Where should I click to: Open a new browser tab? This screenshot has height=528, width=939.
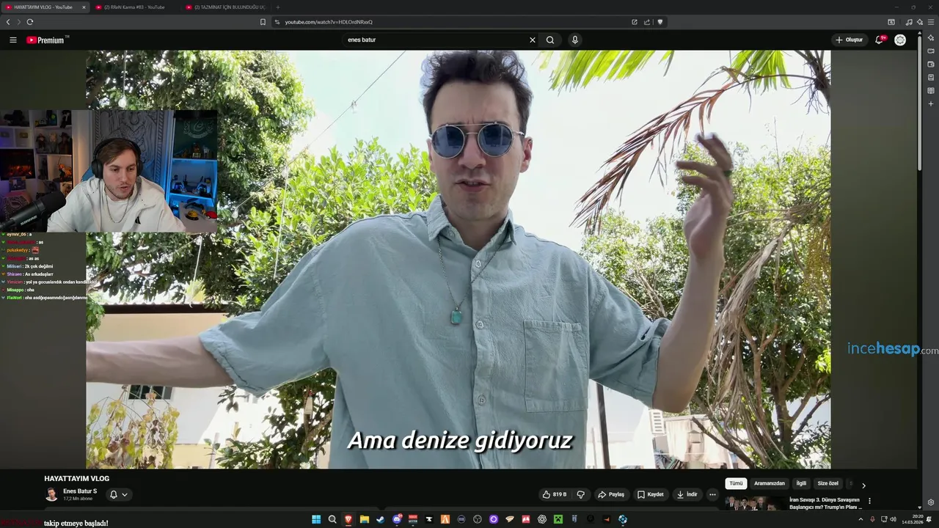coord(277,7)
